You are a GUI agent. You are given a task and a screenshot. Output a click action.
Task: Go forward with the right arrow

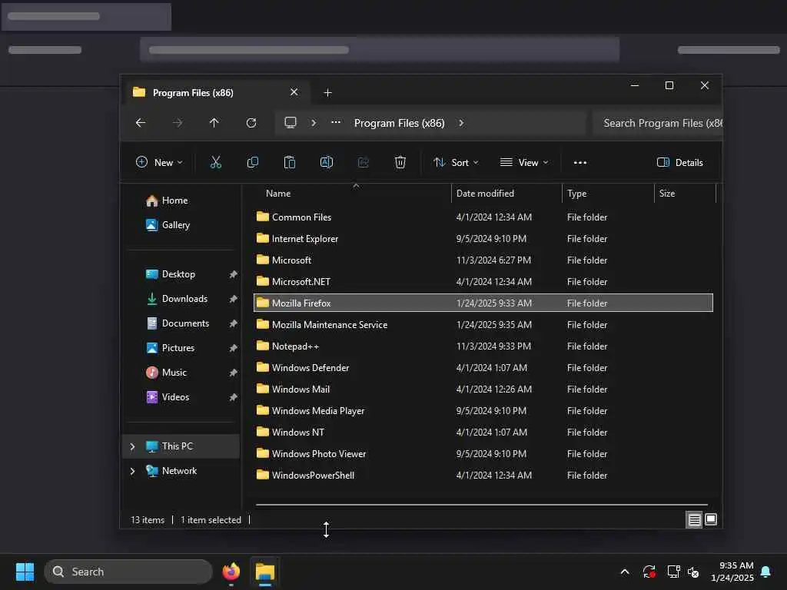click(178, 123)
